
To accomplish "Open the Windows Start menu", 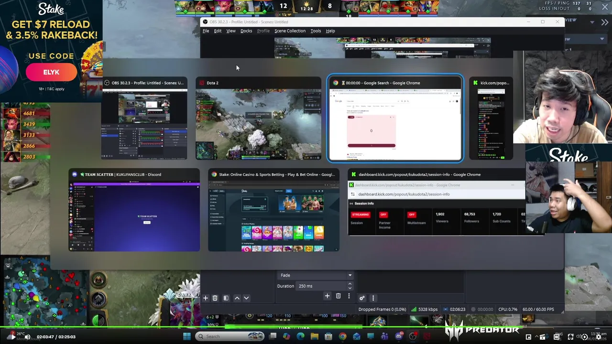I will pos(187,336).
